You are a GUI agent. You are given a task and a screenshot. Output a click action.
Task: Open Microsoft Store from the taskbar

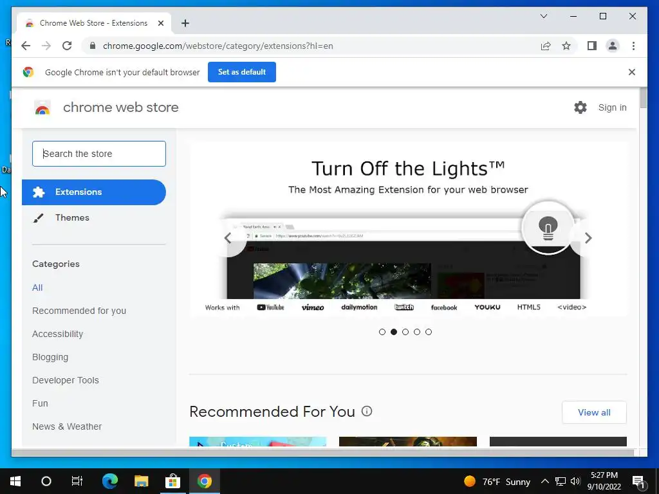pos(172,481)
